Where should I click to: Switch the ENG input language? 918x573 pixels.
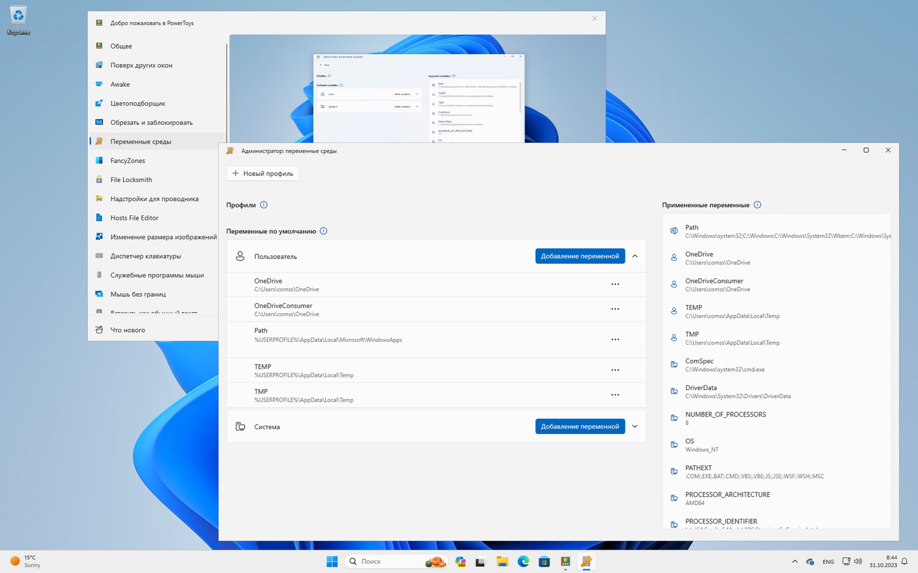click(828, 561)
